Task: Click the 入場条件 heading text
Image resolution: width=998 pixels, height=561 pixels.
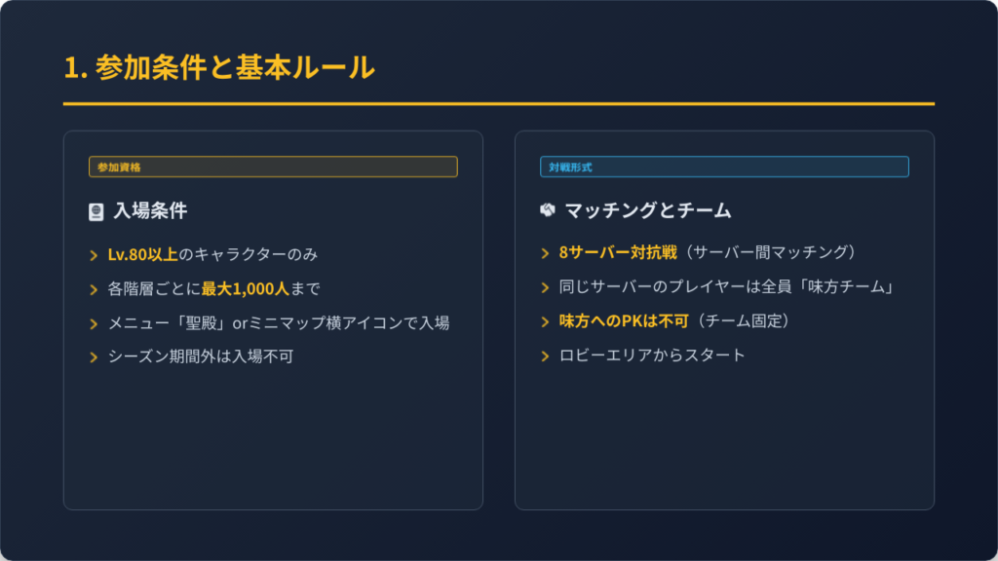Action: pyautogui.click(x=150, y=210)
